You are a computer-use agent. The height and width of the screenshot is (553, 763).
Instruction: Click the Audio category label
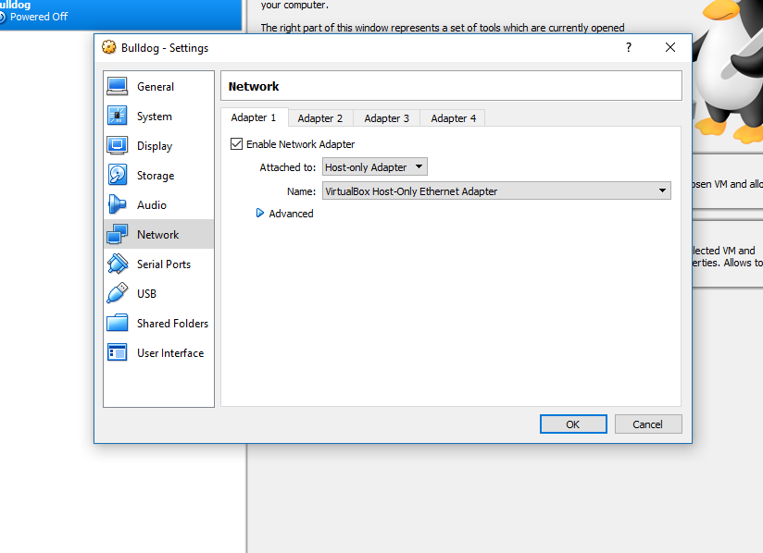coord(151,204)
